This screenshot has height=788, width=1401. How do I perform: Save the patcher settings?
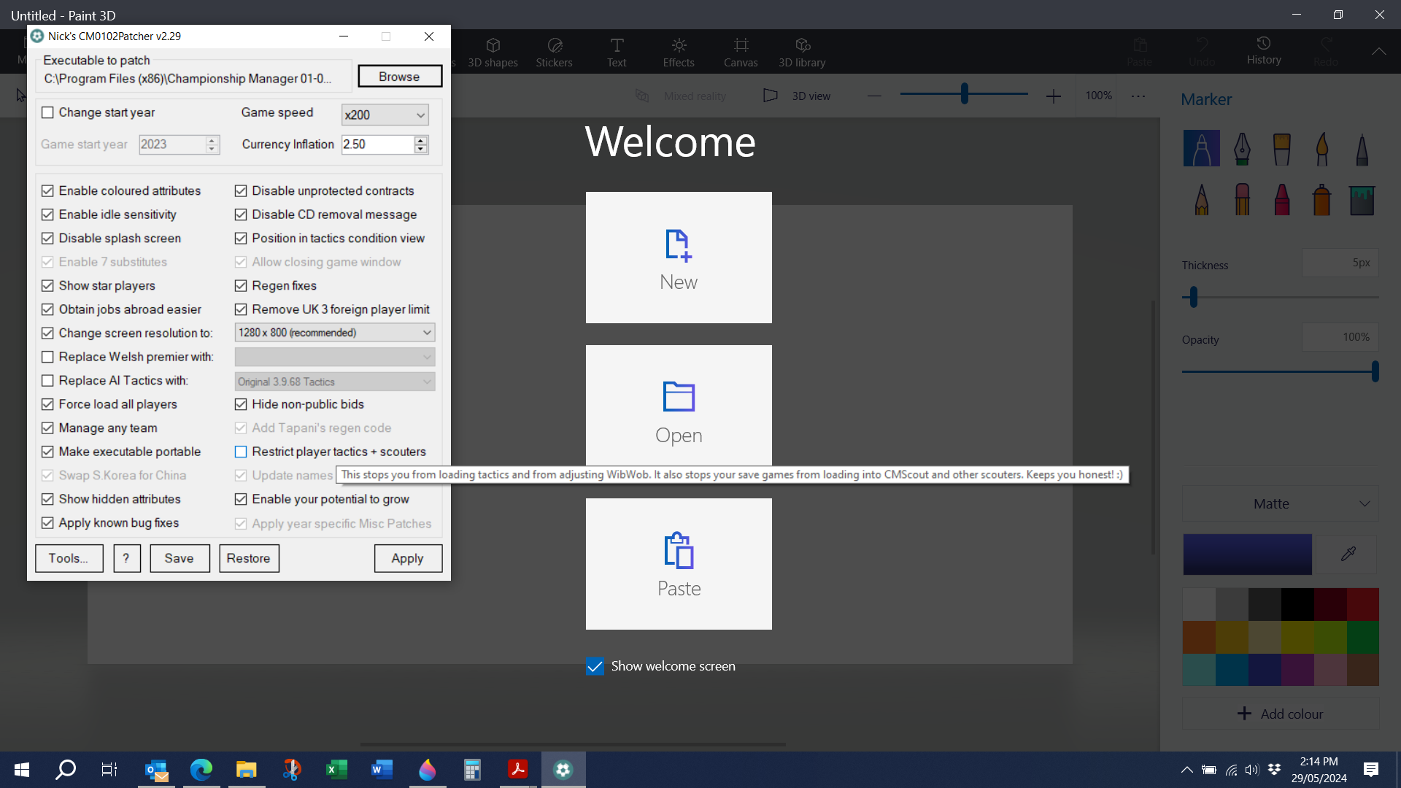click(180, 558)
